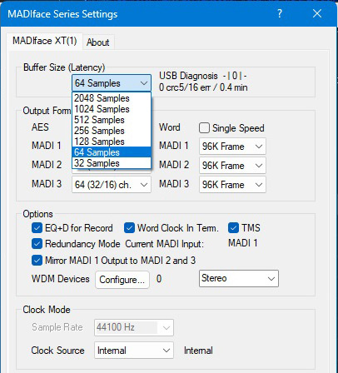Open the Clock Source Internal dropdown

tap(134, 351)
